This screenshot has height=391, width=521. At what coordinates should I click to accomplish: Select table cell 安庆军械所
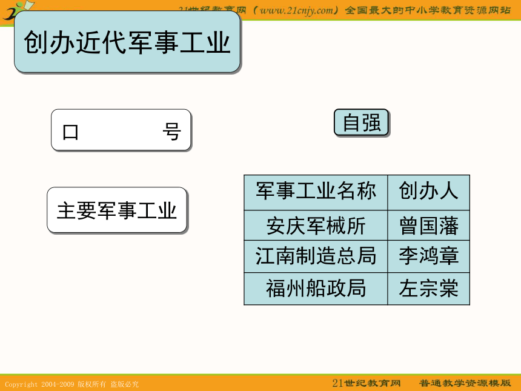pos(316,226)
